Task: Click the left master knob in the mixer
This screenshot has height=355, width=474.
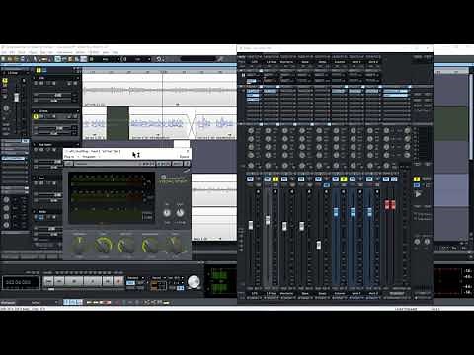Action: pyautogui.click(x=417, y=242)
